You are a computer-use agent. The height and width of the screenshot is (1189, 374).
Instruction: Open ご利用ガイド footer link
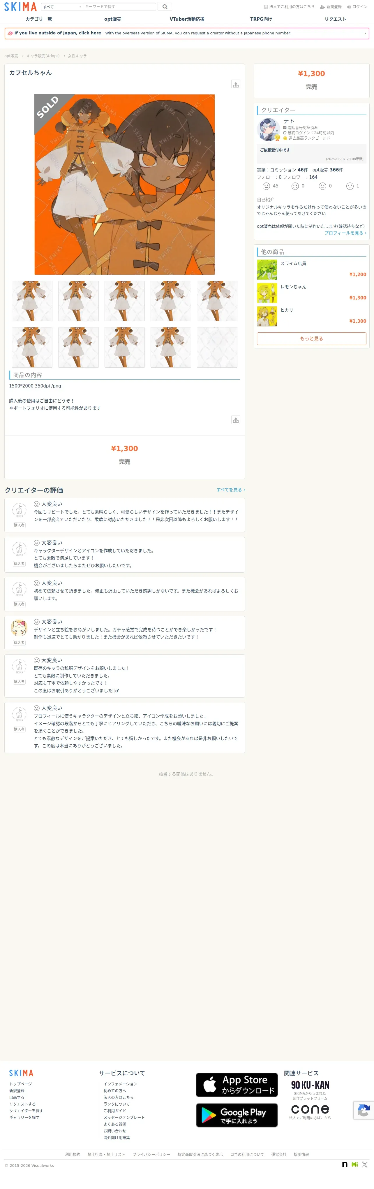(115, 1111)
